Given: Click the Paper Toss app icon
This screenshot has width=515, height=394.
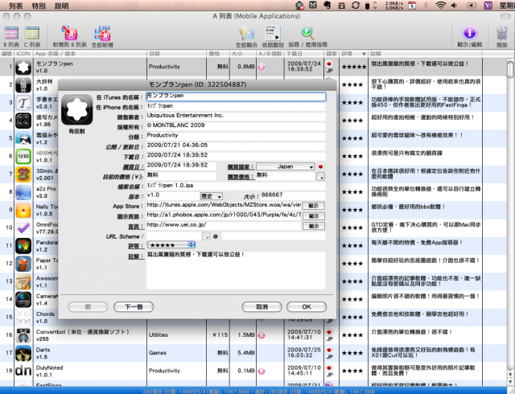Looking at the screenshot, I should [x=23, y=264].
